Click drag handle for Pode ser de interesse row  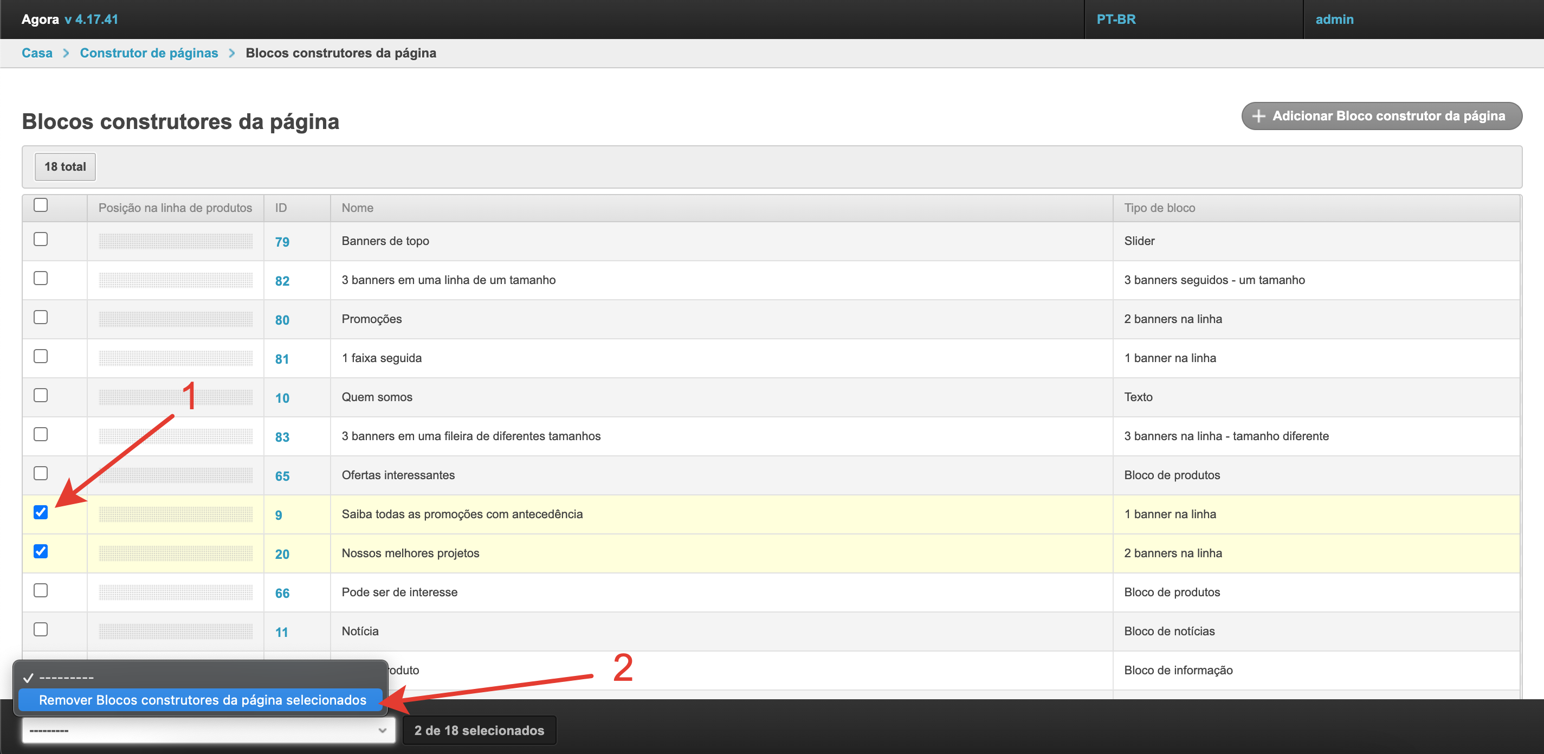tap(175, 592)
